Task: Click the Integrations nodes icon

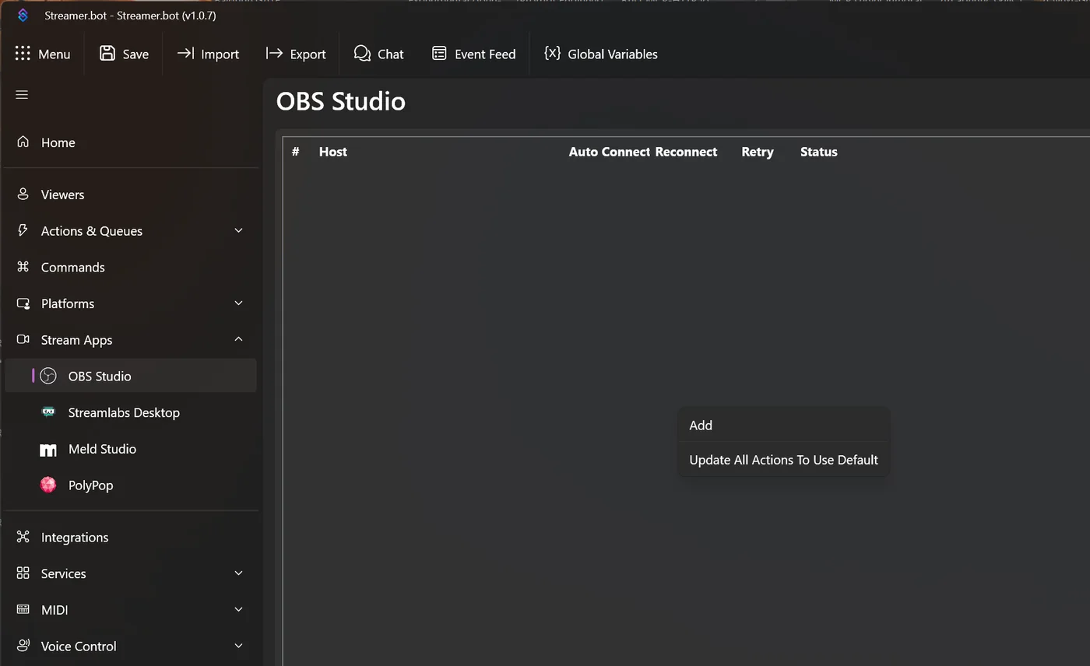Action: click(23, 537)
